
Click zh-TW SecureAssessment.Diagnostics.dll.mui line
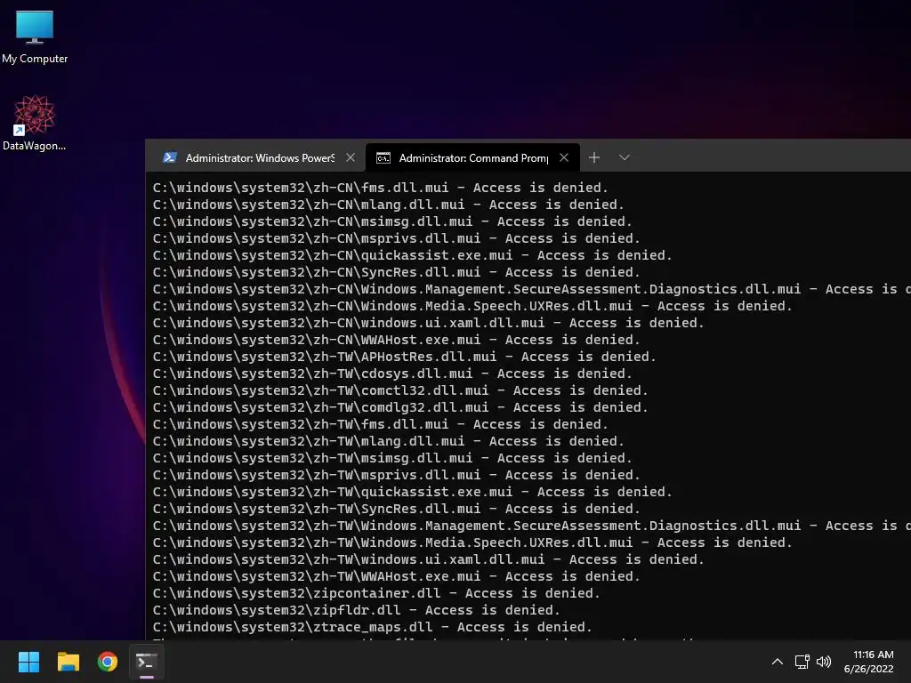tap(532, 525)
